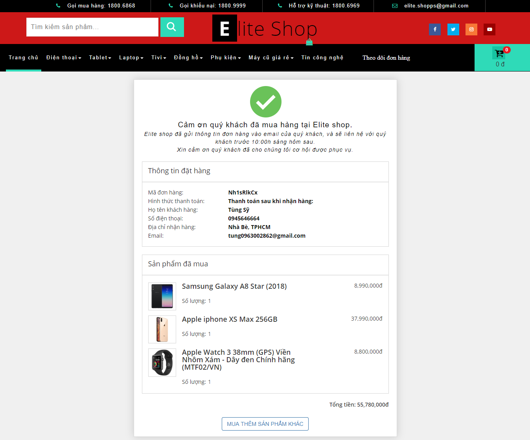The height and width of the screenshot is (440, 530).
Task: Click order code Nh1sRlkCx
Action: pyautogui.click(x=243, y=192)
